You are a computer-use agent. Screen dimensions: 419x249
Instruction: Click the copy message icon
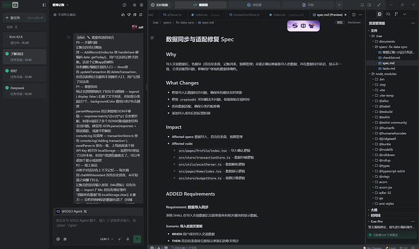coord(135,15)
